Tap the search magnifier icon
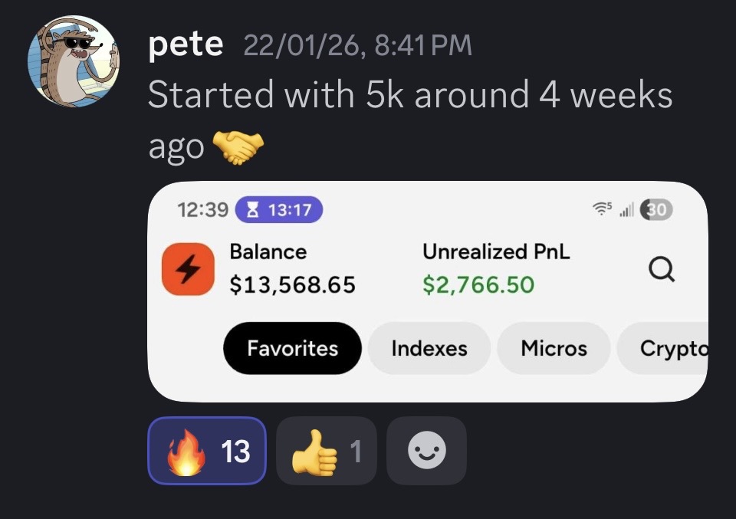The width and height of the screenshot is (736, 519). click(x=662, y=269)
